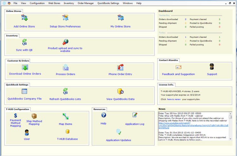This screenshot has width=237, height=156.
Task: Open the Inventory menu
Action: (x=69, y=3)
